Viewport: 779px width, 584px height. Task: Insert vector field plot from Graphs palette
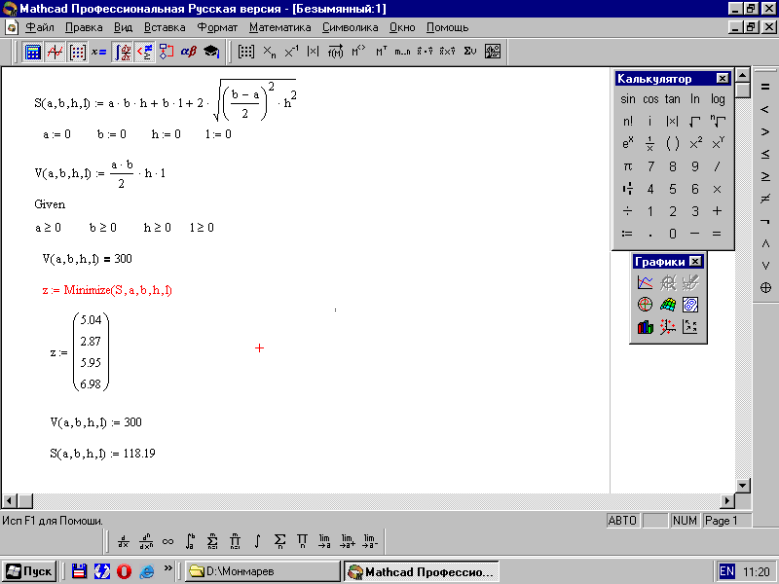(x=690, y=327)
